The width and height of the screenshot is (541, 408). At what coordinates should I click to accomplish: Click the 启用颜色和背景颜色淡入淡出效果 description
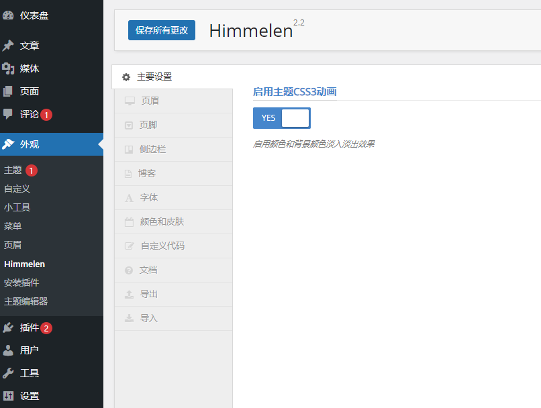(313, 144)
